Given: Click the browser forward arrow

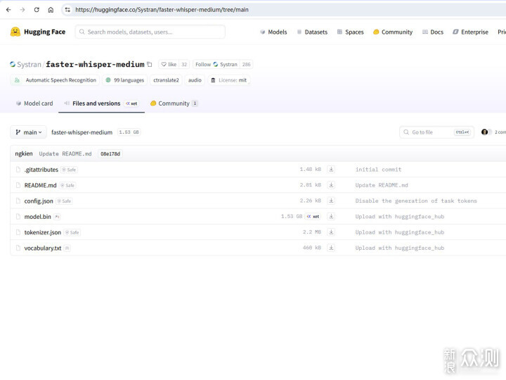Looking at the screenshot, I should pyautogui.click(x=22, y=10).
